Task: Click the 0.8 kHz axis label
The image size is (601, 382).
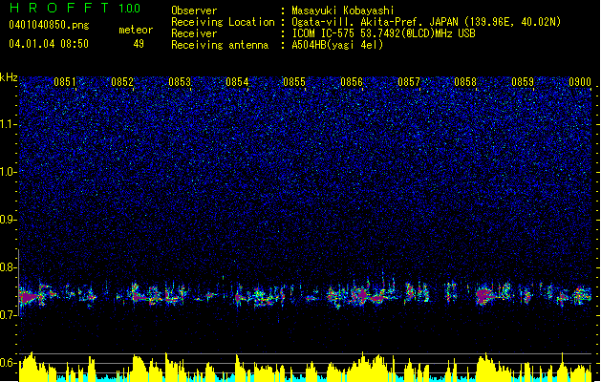Action: (x=8, y=267)
